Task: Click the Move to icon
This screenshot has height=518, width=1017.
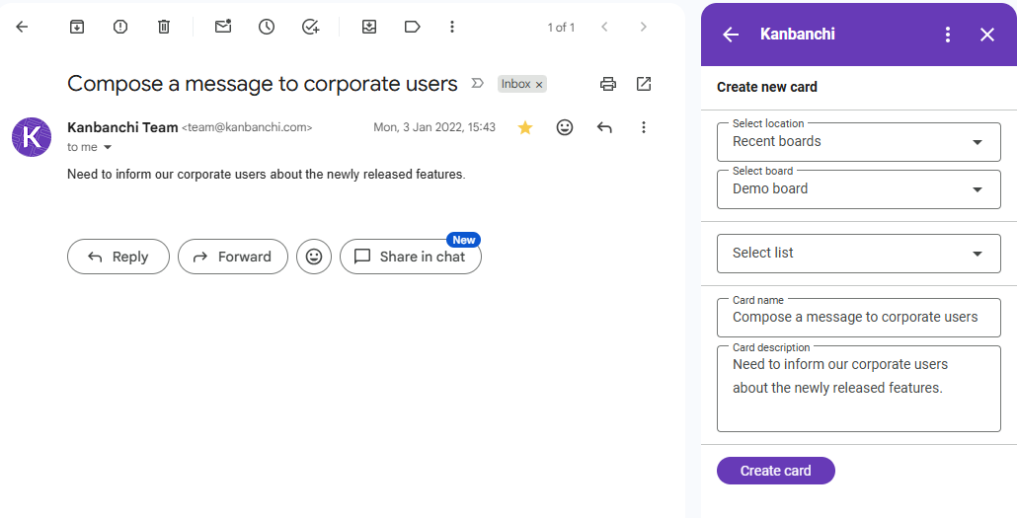Action: tap(369, 27)
